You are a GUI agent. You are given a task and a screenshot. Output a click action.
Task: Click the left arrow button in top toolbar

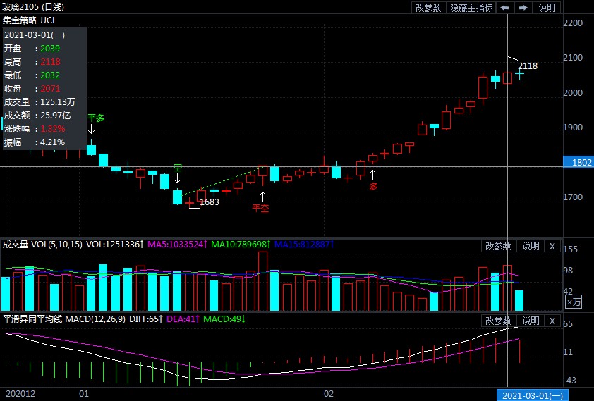click(504, 8)
